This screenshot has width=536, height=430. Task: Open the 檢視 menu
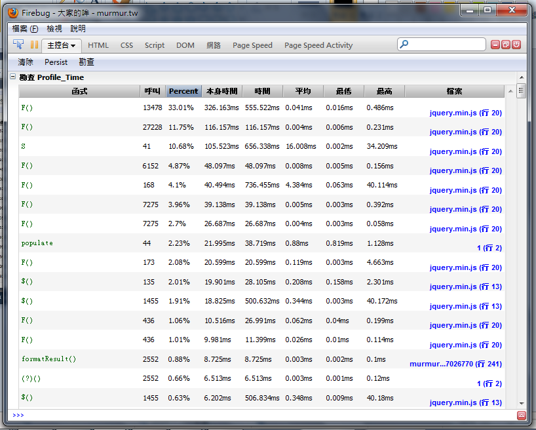[54, 29]
